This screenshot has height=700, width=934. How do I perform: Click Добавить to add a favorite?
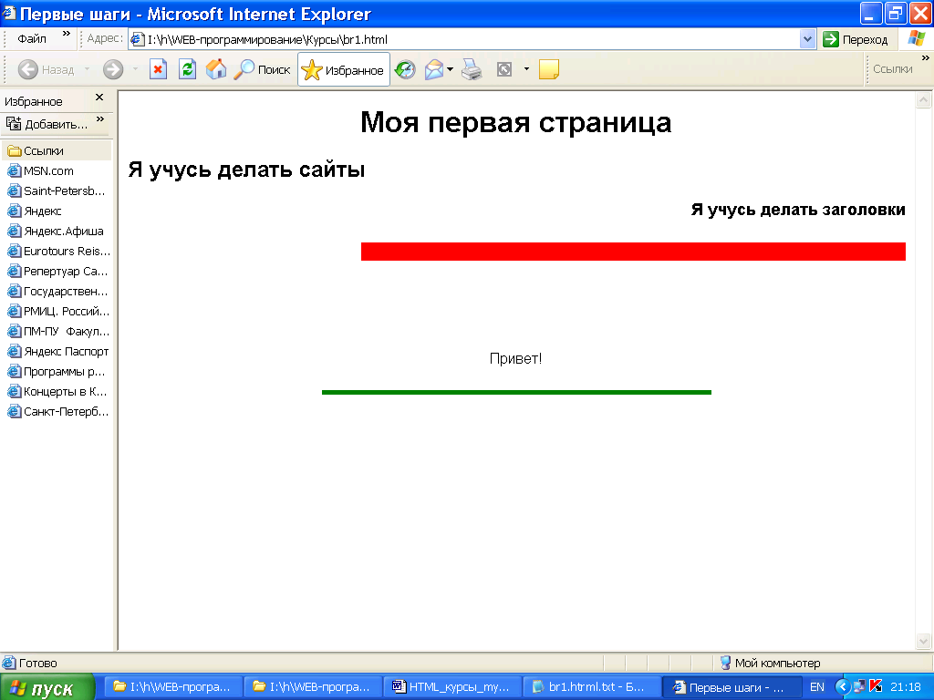[47, 124]
